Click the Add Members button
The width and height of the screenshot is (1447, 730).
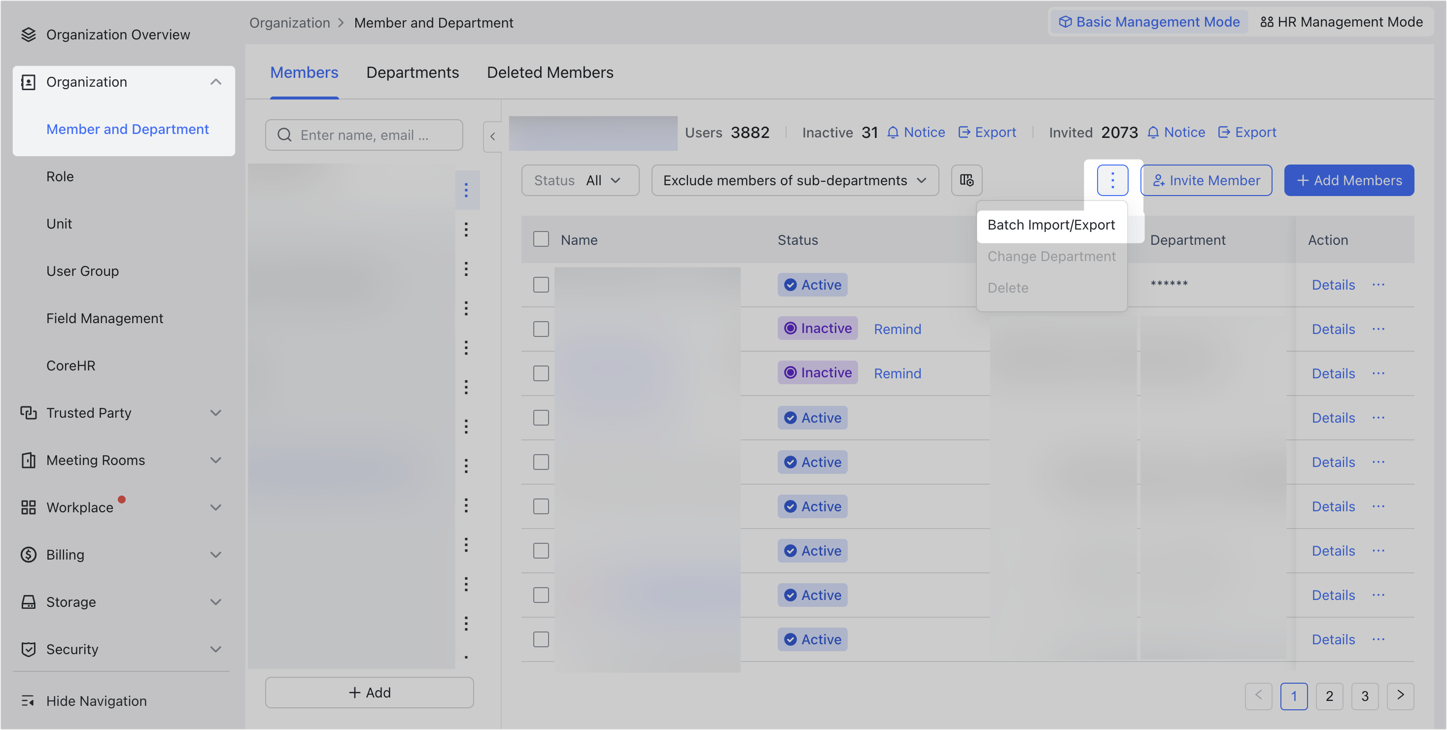point(1349,180)
